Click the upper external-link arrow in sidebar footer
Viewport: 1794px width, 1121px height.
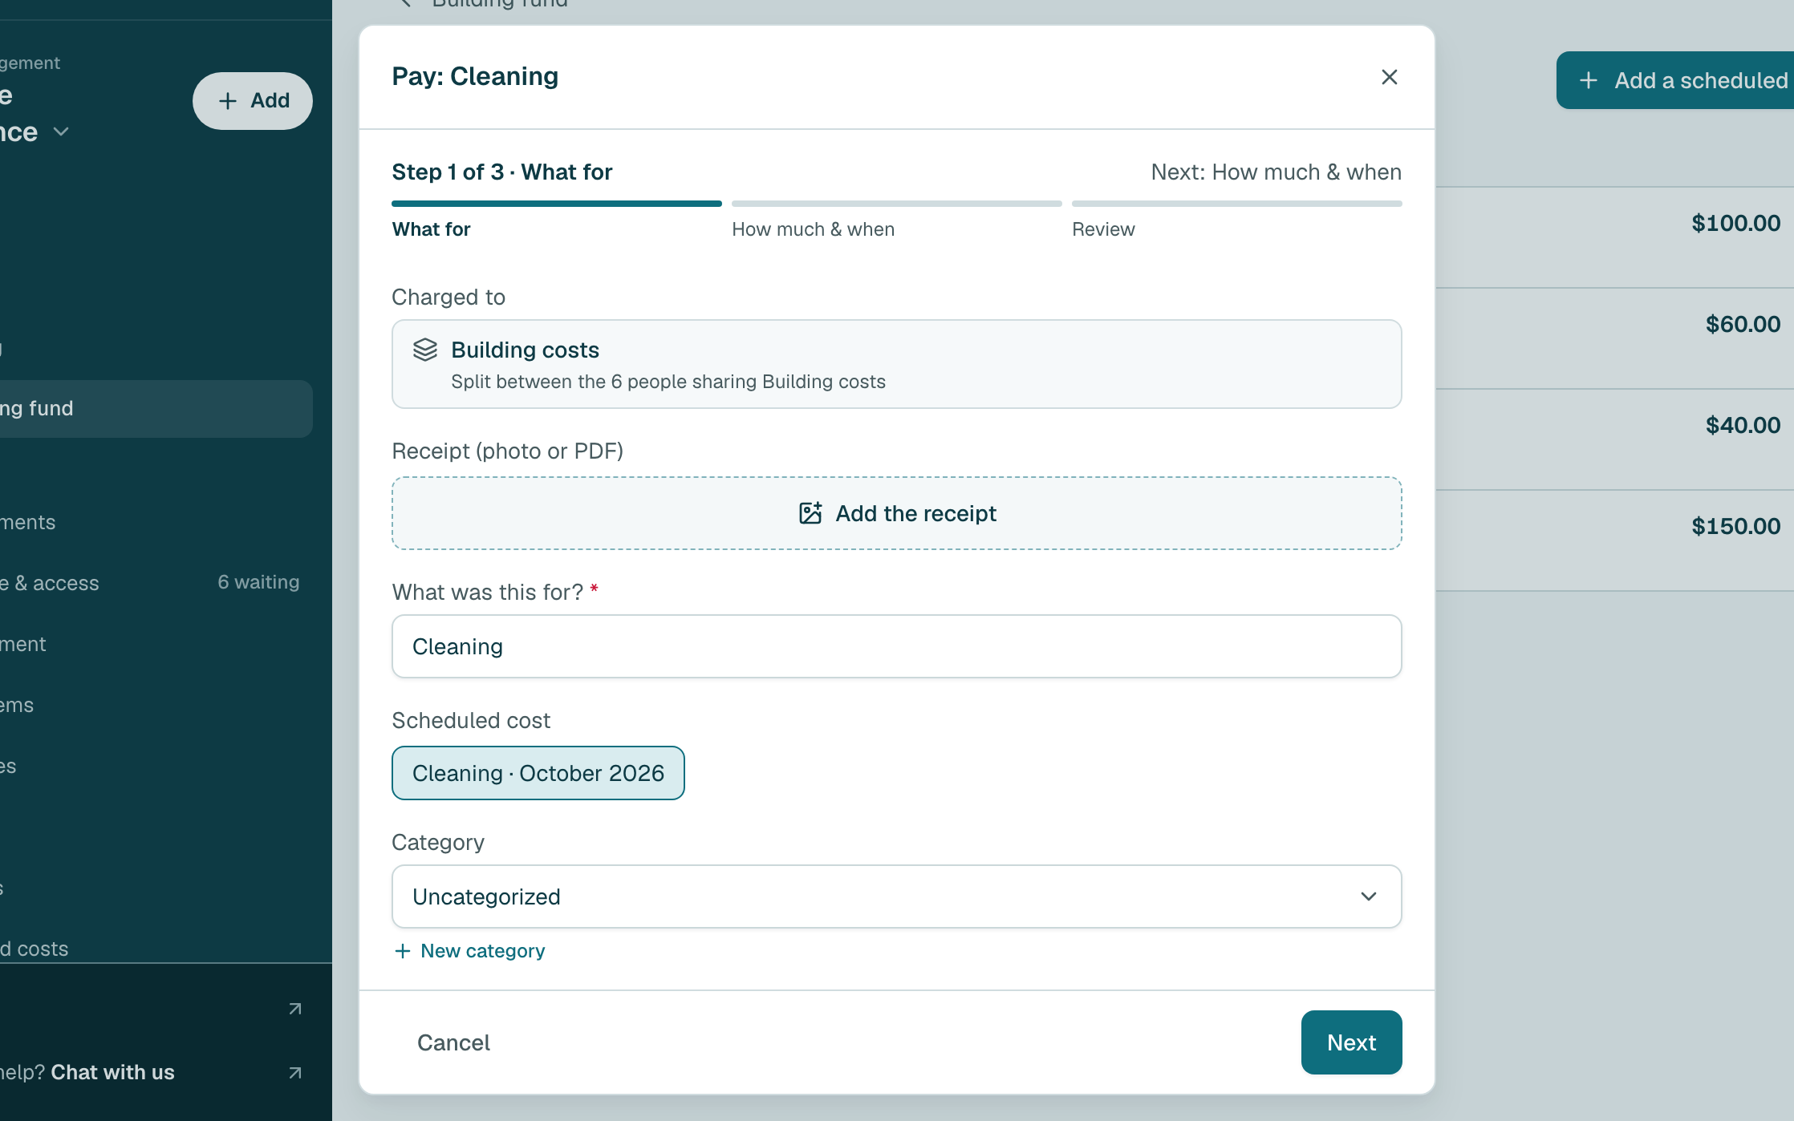pos(294,1008)
